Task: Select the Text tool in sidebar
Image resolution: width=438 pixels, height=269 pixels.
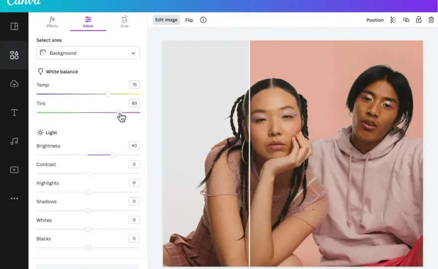Action: (14, 113)
